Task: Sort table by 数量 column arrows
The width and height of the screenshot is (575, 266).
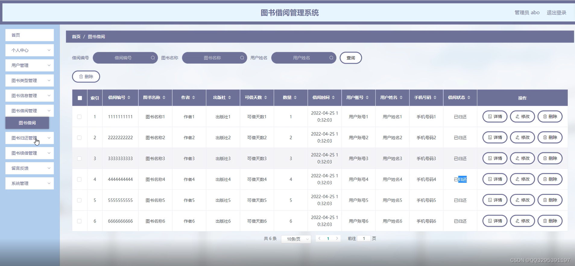Action: coord(295,97)
